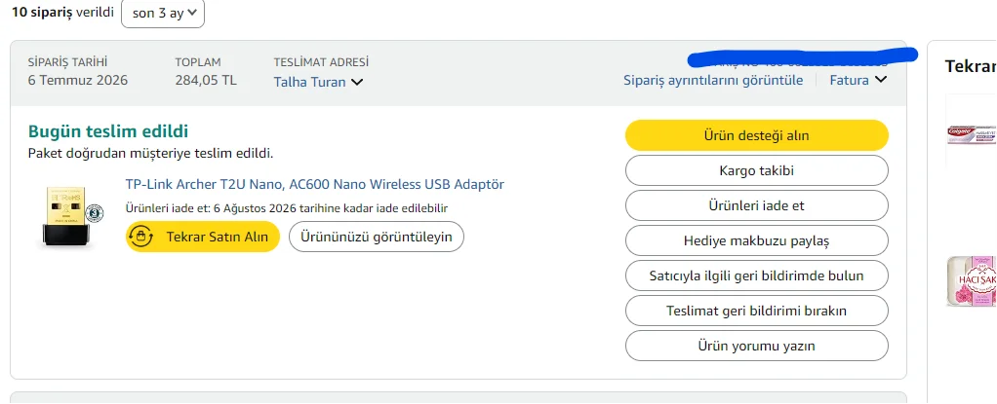Choose Ürünleri iade et button

tap(757, 205)
